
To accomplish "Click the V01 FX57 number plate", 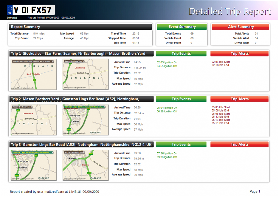I will coord(31,10).
